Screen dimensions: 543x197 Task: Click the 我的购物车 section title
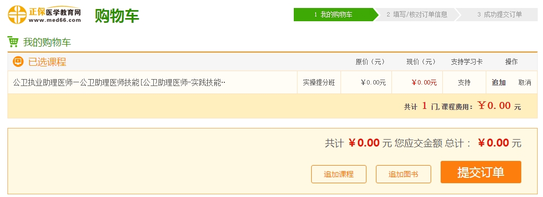click(47, 42)
